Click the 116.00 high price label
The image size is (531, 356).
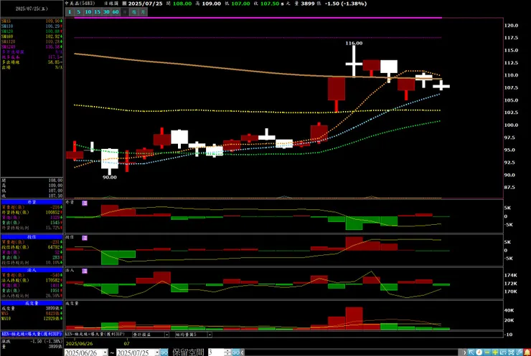[x=354, y=43]
